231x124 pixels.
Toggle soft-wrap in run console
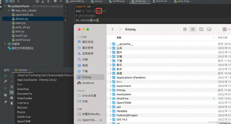(x=12, y=87)
